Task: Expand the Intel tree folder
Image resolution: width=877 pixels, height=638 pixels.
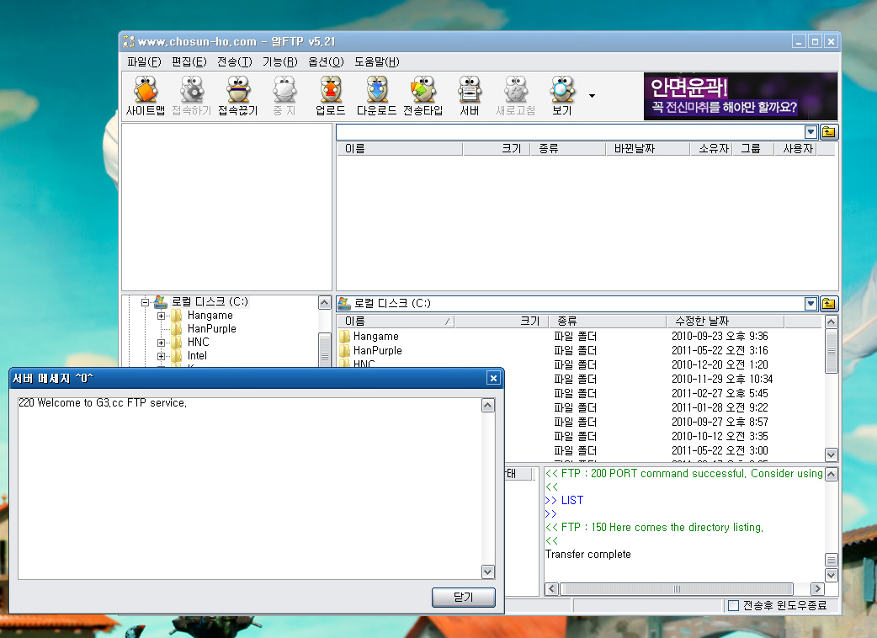Action: pos(161,356)
